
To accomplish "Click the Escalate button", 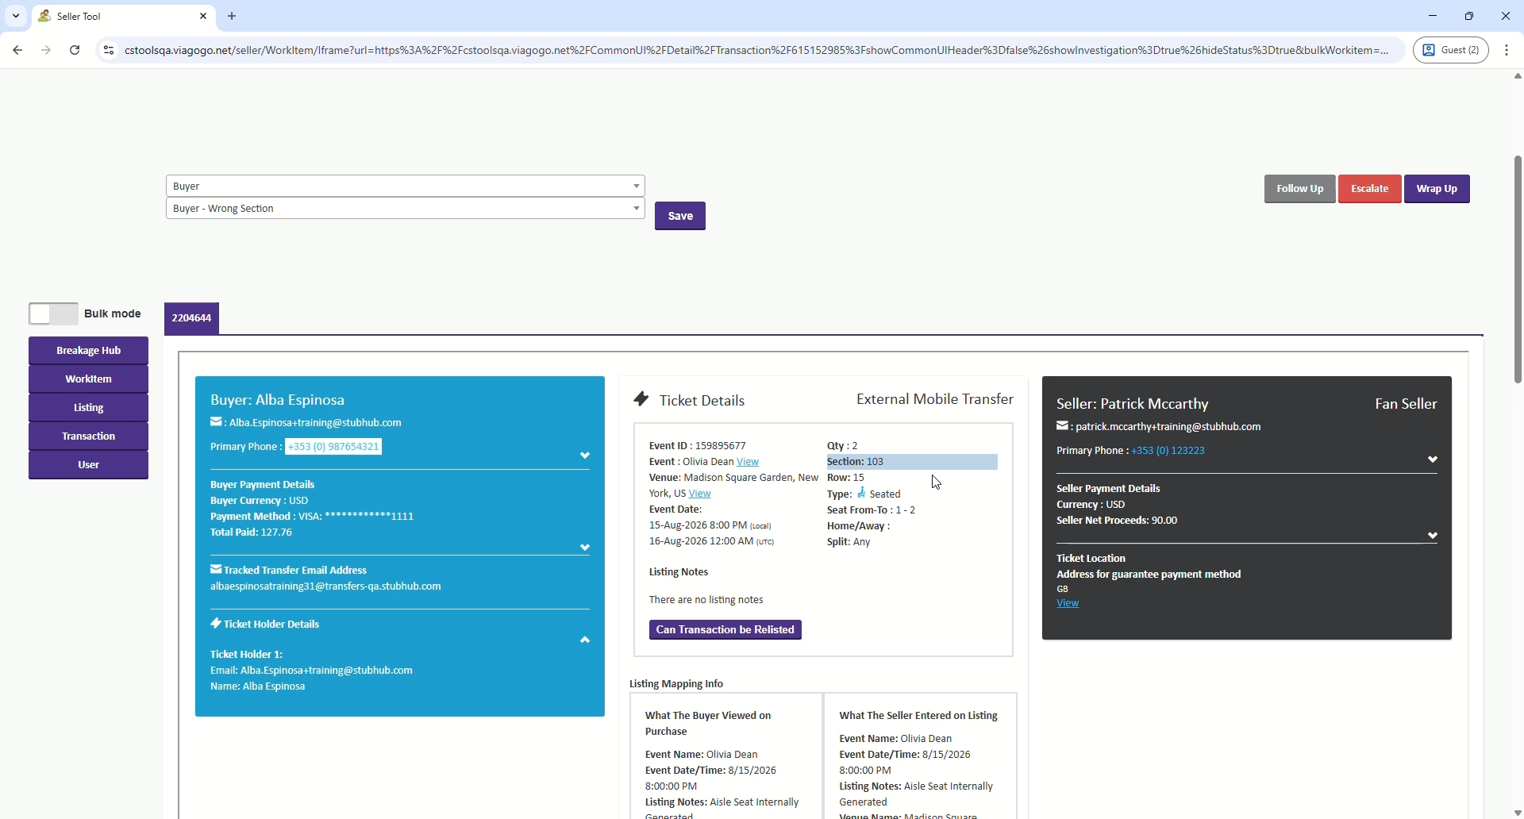I will pos(1369,189).
